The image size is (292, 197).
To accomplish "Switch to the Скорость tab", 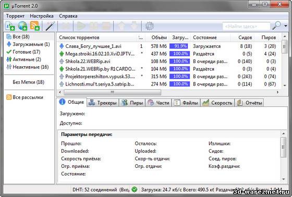I will (217, 103).
